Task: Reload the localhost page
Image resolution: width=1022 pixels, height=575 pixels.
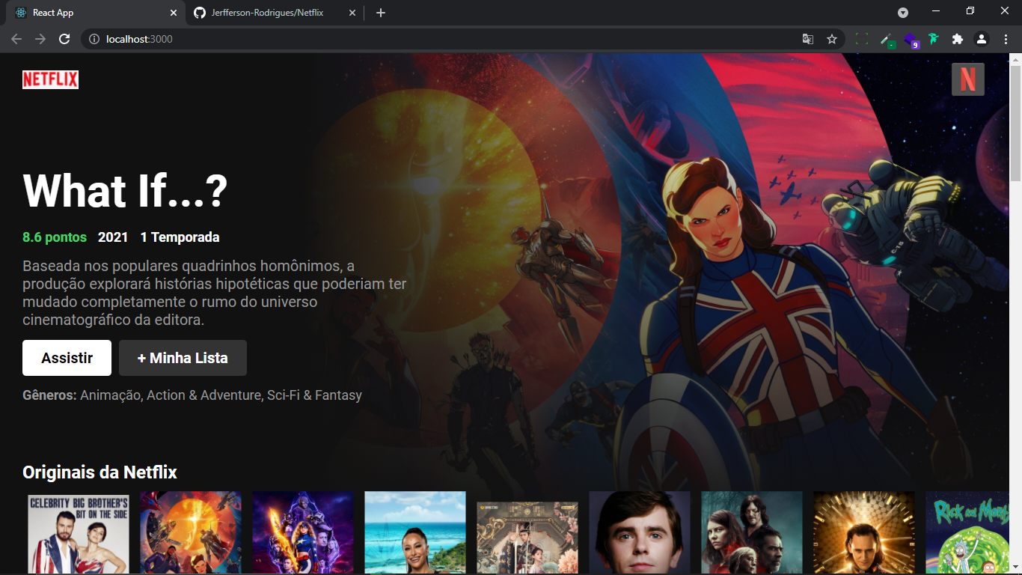Action: tap(64, 39)
